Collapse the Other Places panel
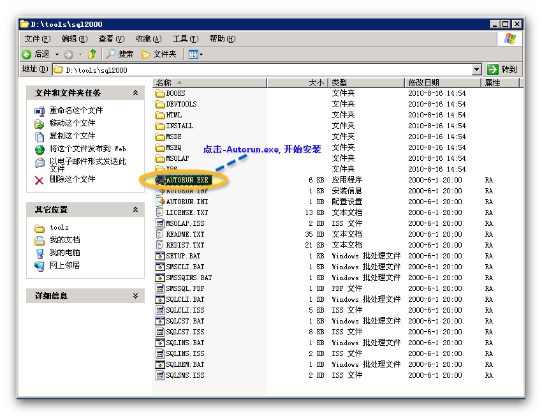This screenshot has height=416, width=542. [x=135, y=210]
